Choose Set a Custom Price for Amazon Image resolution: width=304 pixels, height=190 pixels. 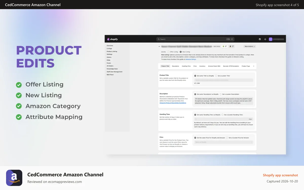point(227,138)
